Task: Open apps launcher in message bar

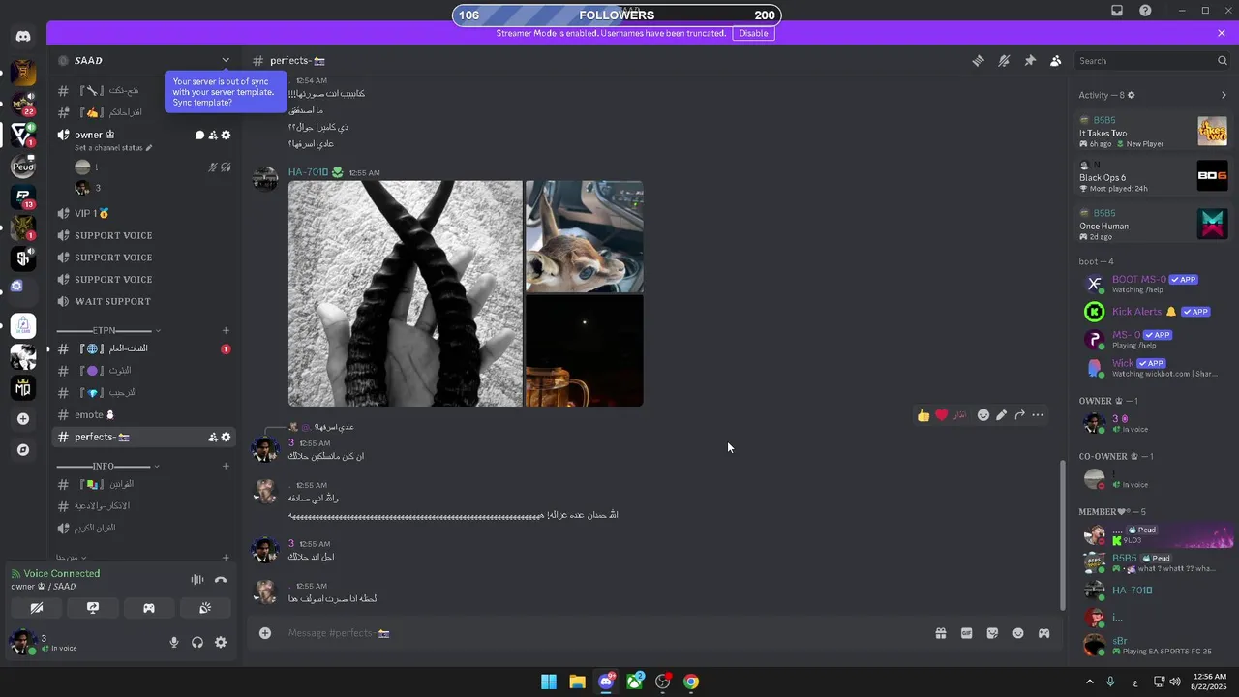Action: (1044, 633)
